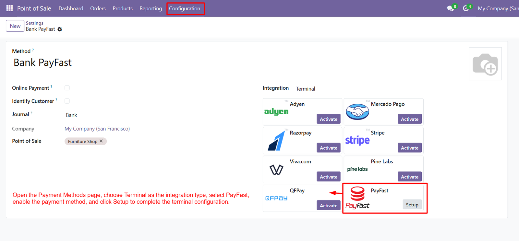Click the Company field label
Viewport: 519px width, 241px height.
click(23, 129)
